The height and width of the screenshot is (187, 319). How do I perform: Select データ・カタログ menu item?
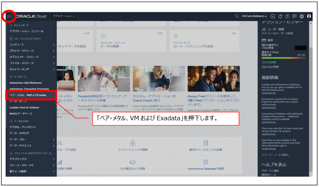tap(19, 133)
